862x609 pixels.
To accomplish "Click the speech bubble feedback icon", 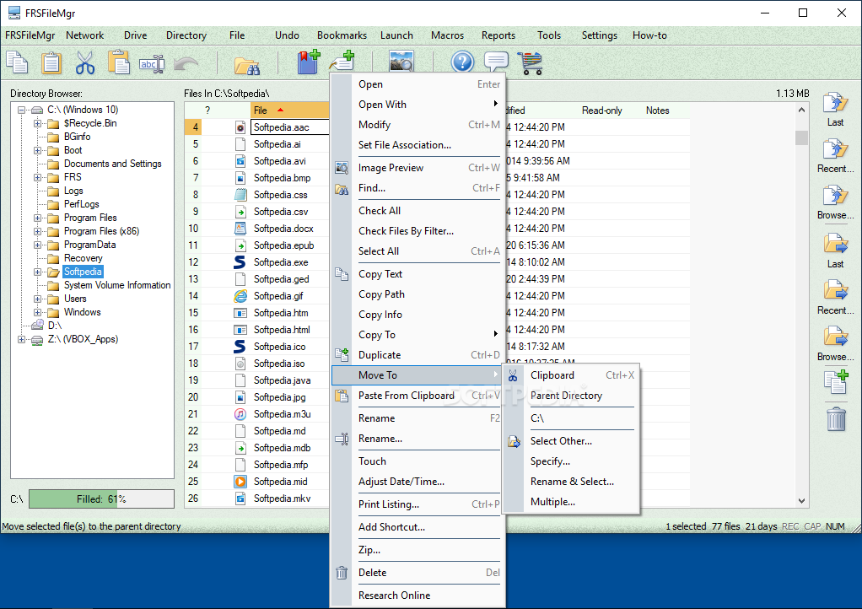I will 497,62.
